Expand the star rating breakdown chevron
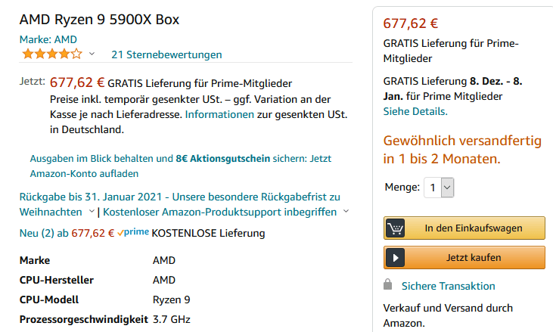 [x=92, y=54]
